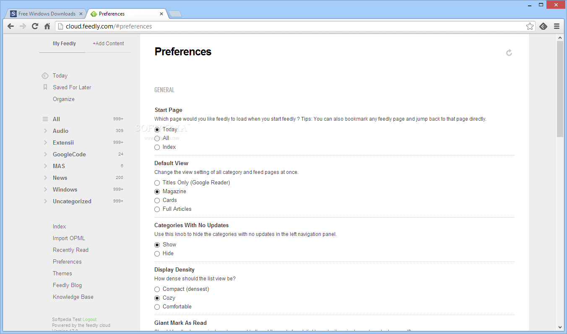Click the All list icon in sidebar
This screenshot has width=567, height=334.
(45, 119)
